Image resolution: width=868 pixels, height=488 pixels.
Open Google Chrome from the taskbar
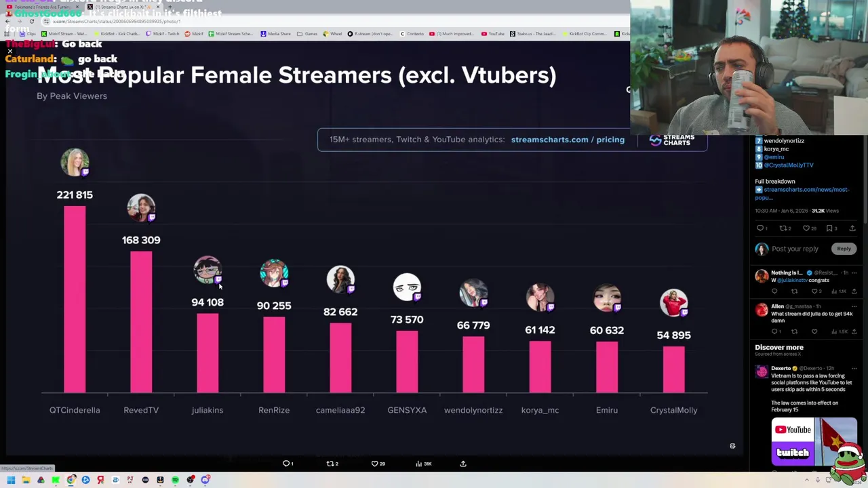click(x=71, y=480)
